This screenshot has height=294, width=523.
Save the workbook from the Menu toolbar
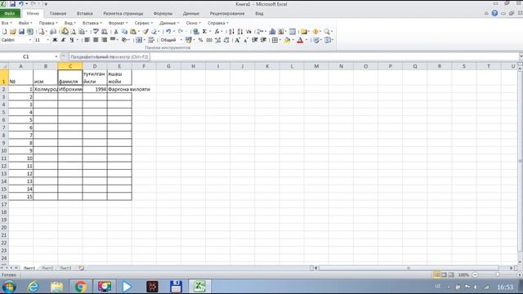click(22, 32)
